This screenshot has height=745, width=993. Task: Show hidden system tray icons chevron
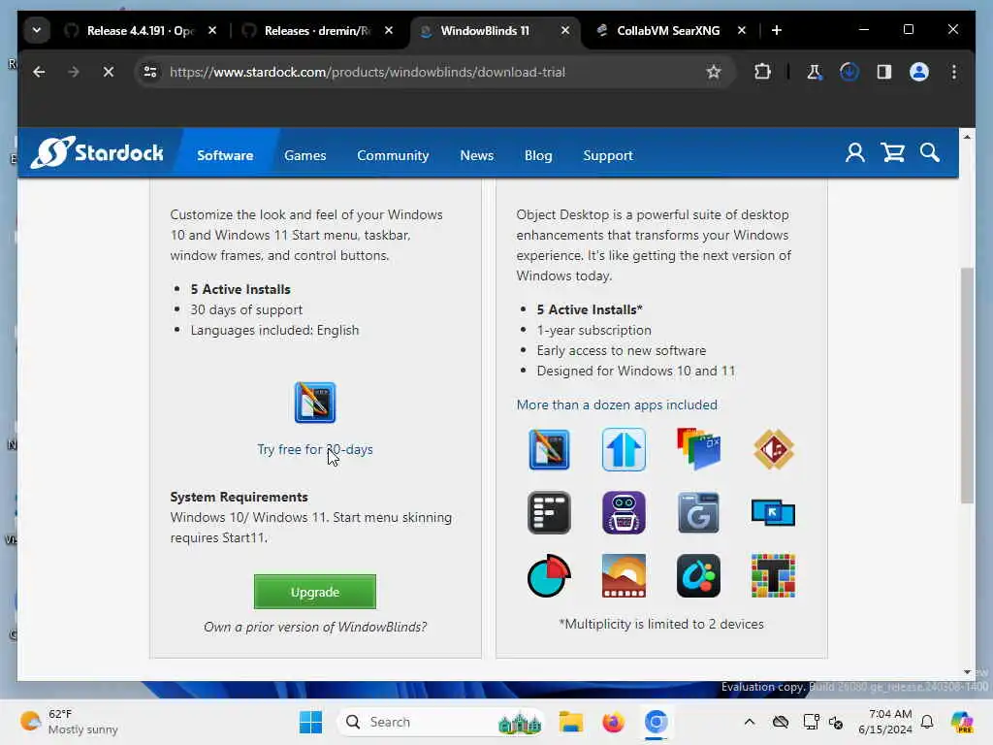(x=750, y=722)
